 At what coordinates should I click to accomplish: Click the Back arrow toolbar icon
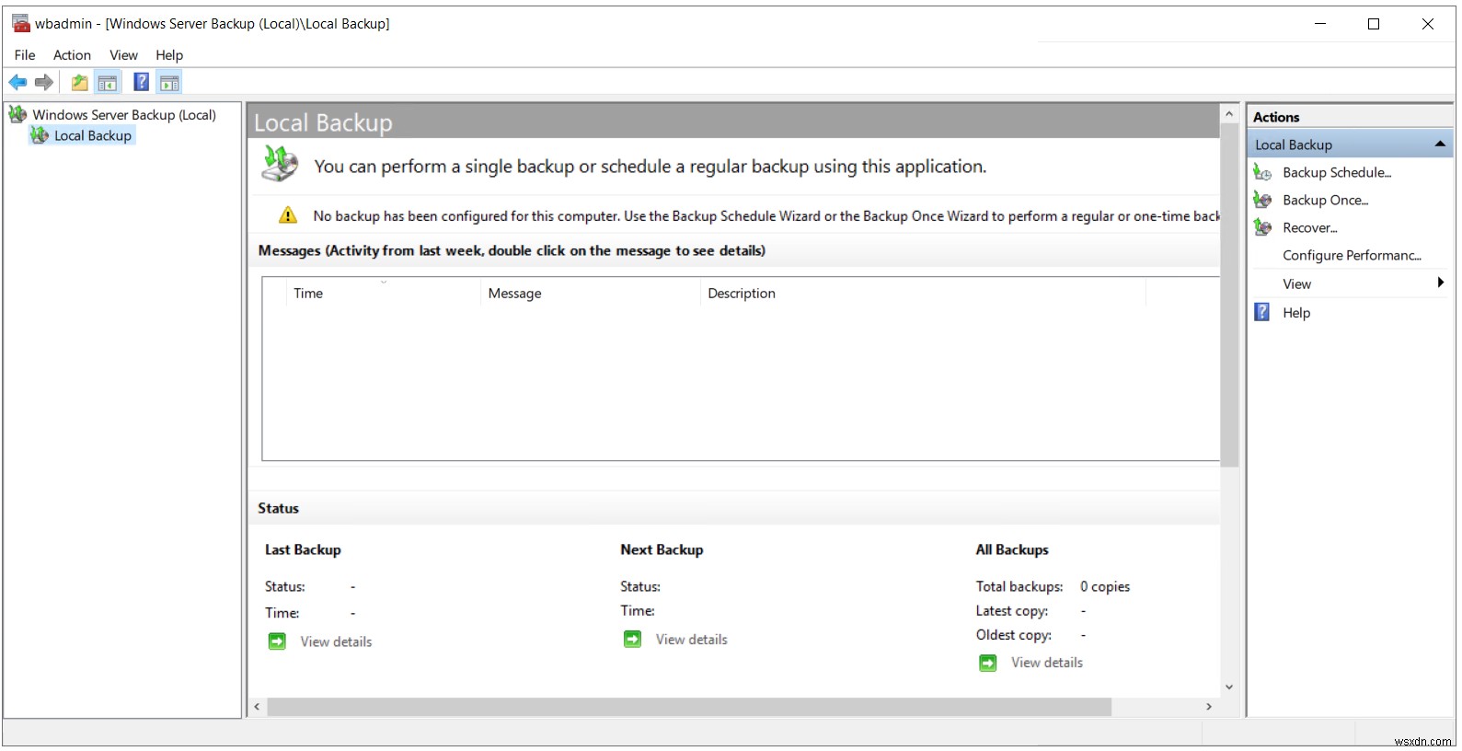[x=17, y=83]
